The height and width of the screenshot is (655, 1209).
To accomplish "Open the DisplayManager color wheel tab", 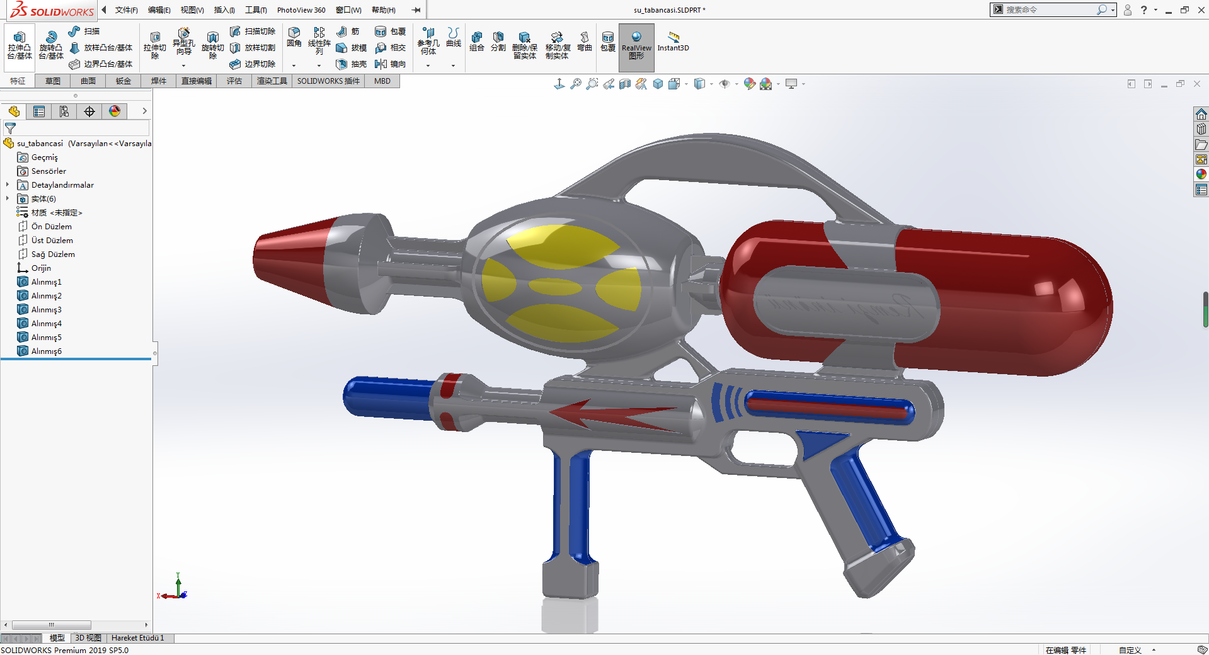I will [x=115, y=111].
